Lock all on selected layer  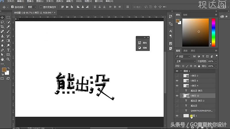199,66
